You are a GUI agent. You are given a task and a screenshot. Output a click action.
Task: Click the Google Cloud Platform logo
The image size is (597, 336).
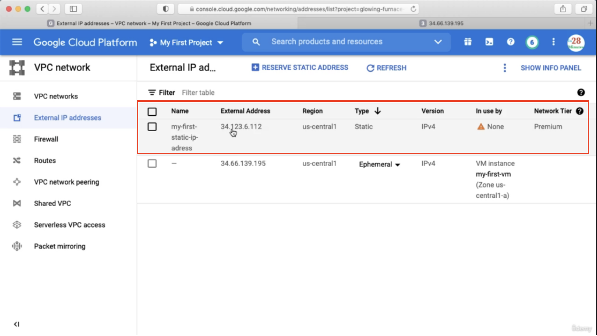(85, 42)
